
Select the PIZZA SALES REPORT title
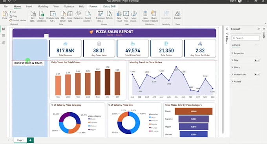114,32
